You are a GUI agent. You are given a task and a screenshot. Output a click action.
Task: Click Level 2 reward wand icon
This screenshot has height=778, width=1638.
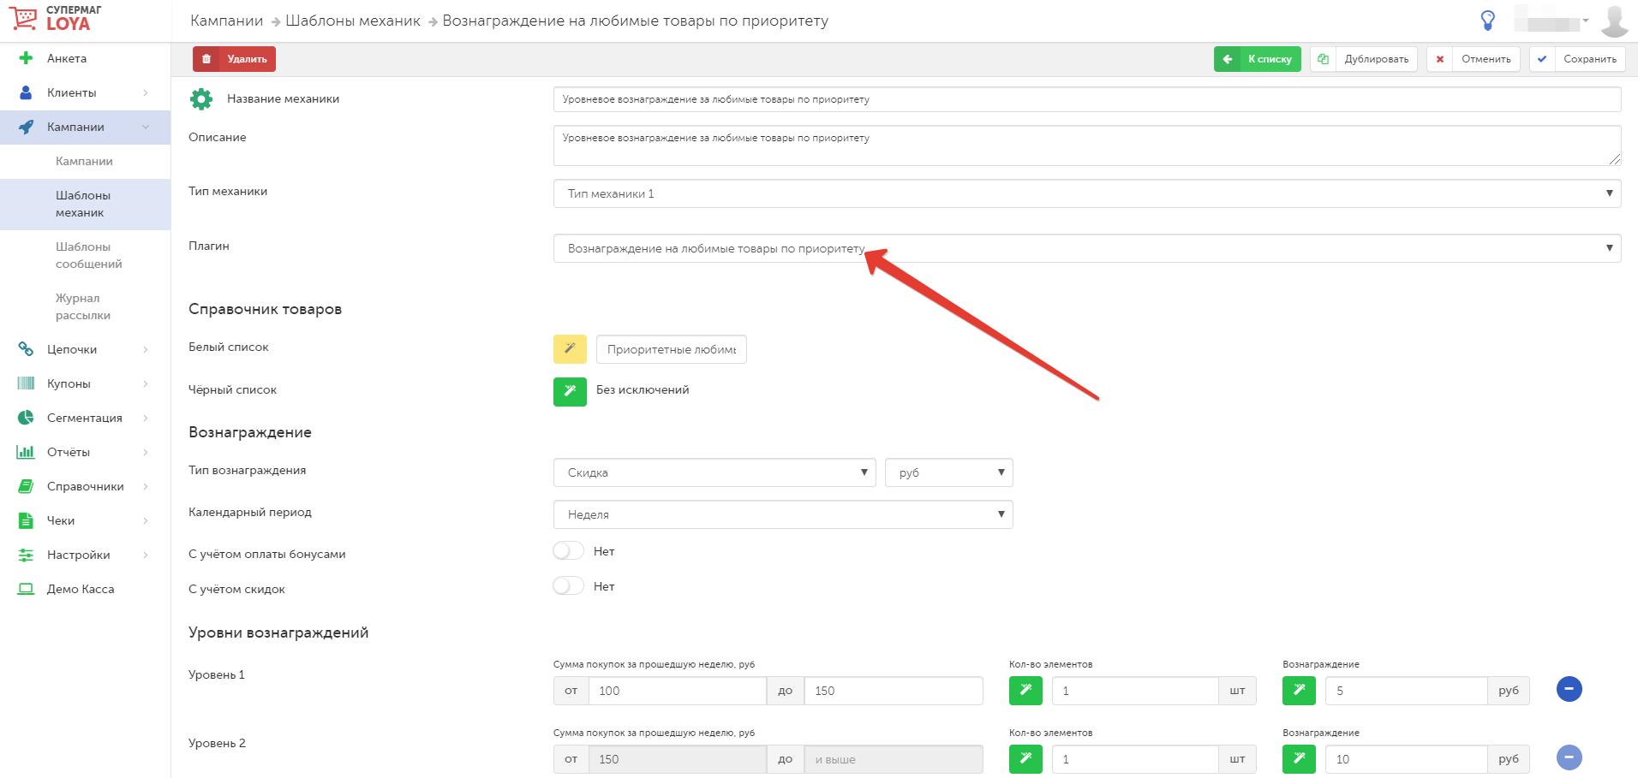tap(1299, 759)
